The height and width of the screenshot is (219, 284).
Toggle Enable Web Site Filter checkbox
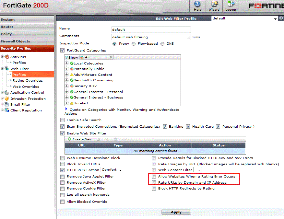(63, 133)
